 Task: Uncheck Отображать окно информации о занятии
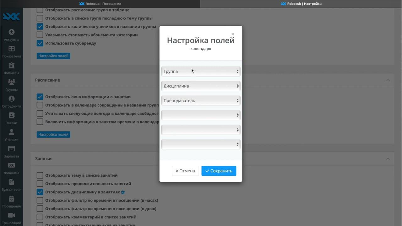pos(40,97)
